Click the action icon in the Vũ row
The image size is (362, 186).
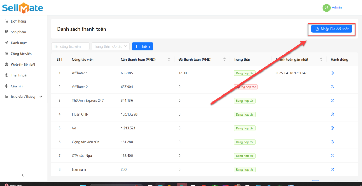pos(332,128)
